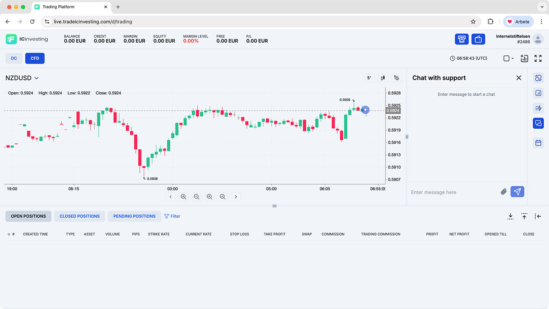The height and width of the screenshot is (309, 549).
Task: Open the economic calendar sidebar icon
Action: coord(538,142)
